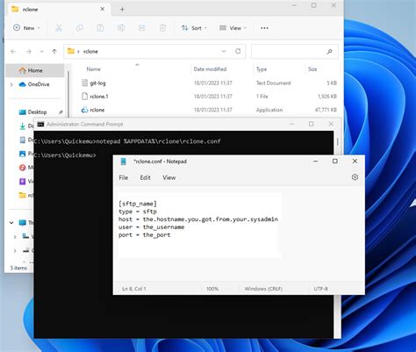Screen dimensions: 416x352
Task: Open the File menu in Notepad
Action: point(124,177)
